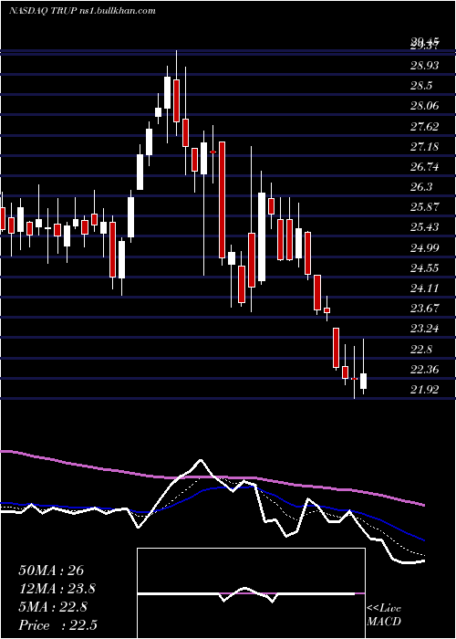Image resolution: width=456 pixels, height=639 pixels.
Task: Select the 25.87 price axis label
Action: pos(425,207)
